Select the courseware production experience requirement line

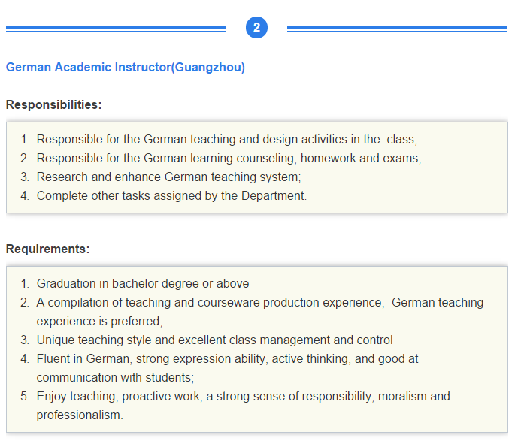click(260, 303)
